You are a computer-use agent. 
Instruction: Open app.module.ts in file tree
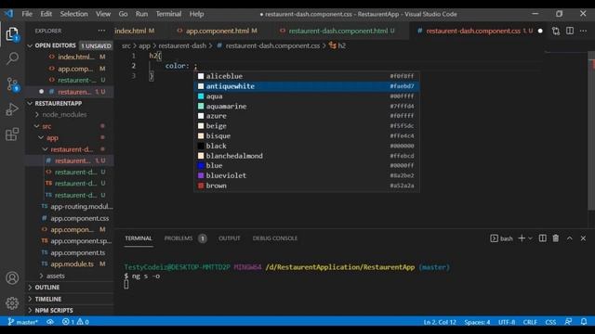click(73, 263)
